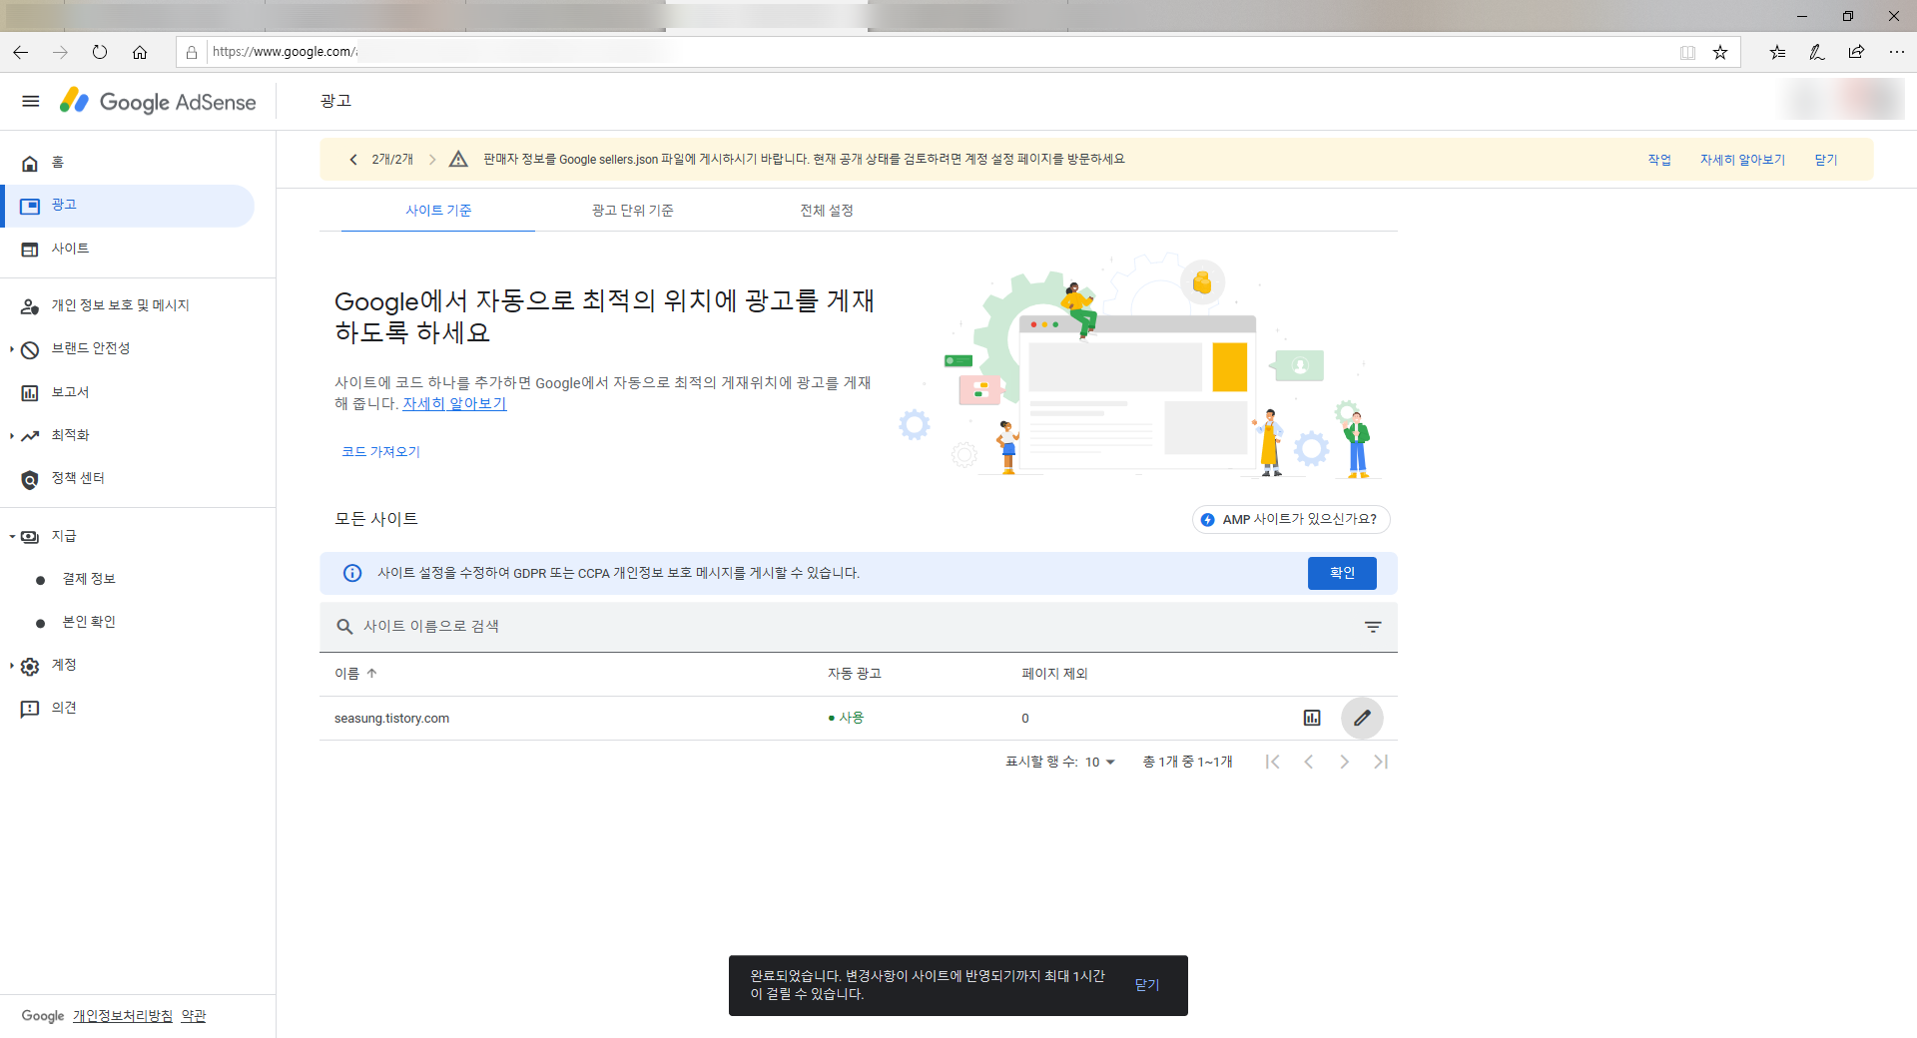Open 의견 feedback item
Image resolution: width=1917 pixels, height=1038 pixels.
(x=48, y=709)
